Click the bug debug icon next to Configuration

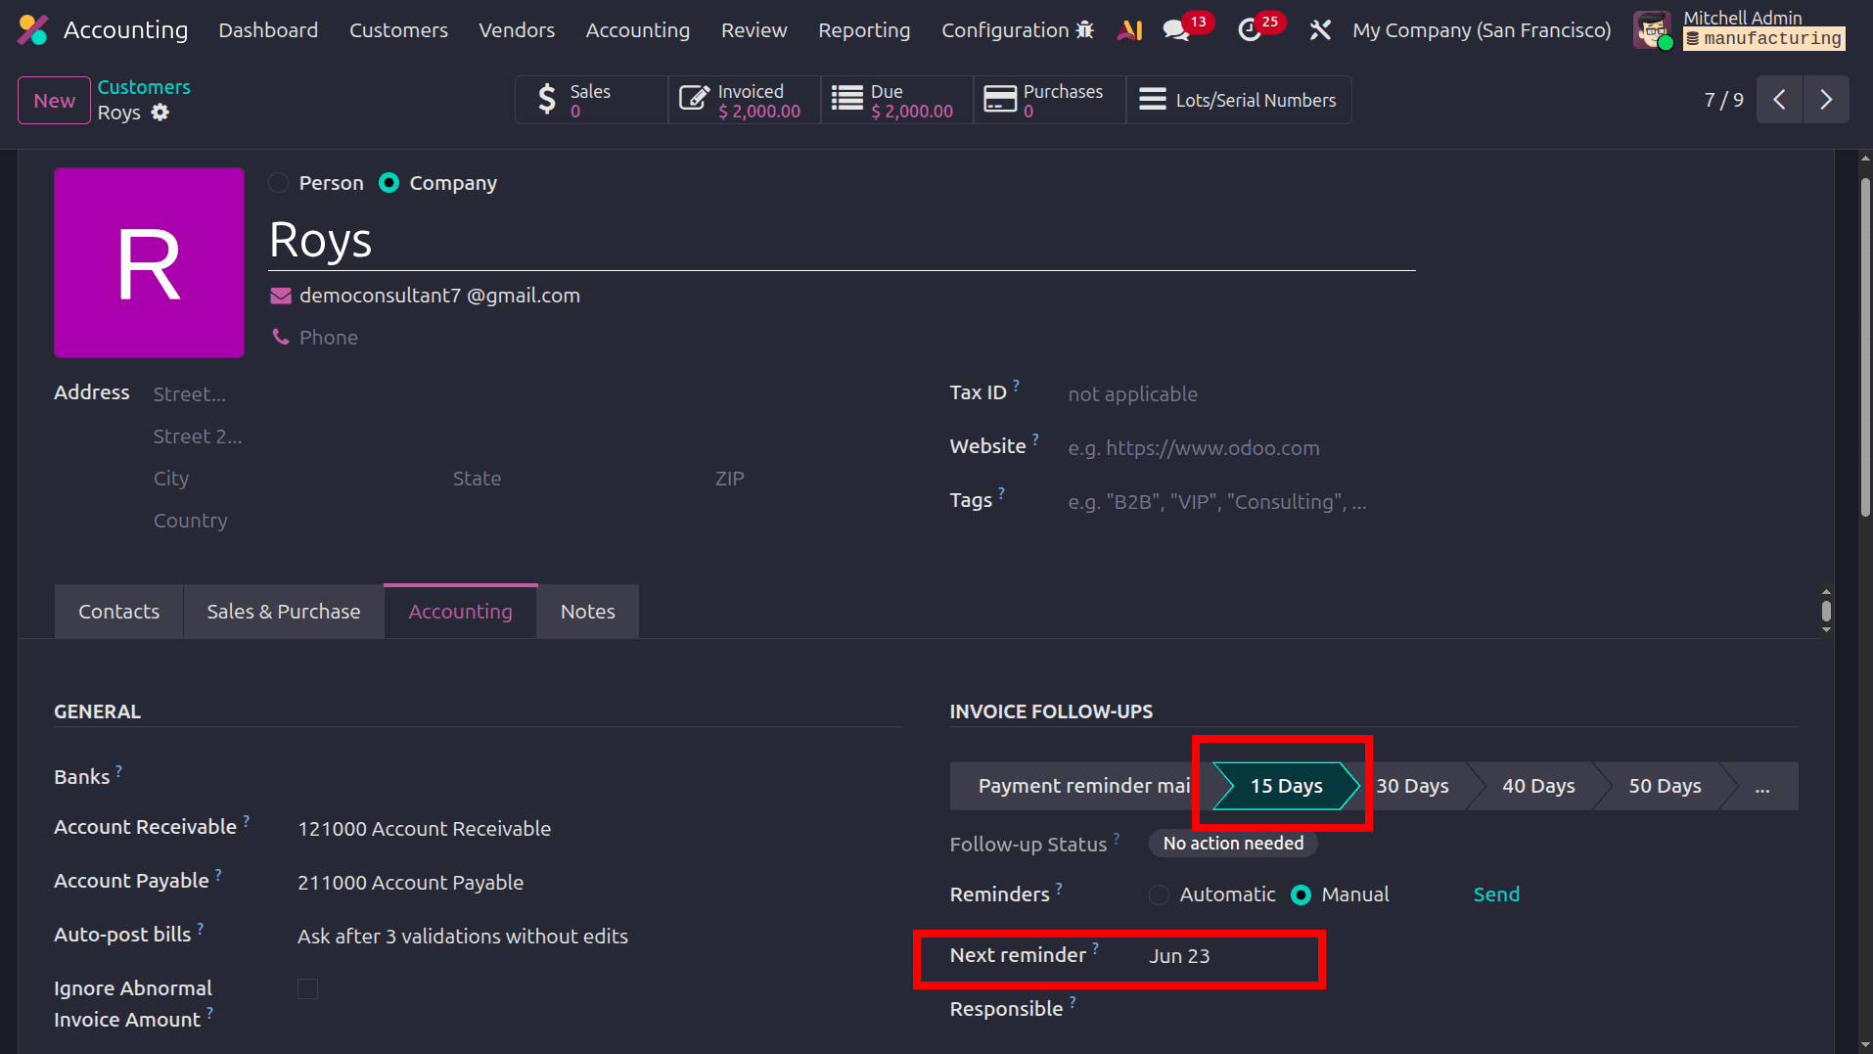tap(1084, 30)
